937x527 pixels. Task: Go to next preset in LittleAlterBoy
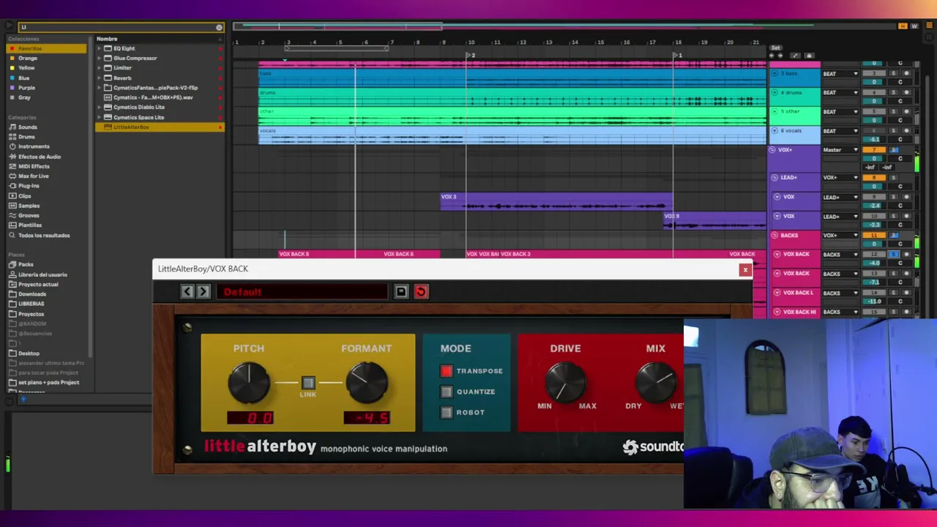point(204,292)
